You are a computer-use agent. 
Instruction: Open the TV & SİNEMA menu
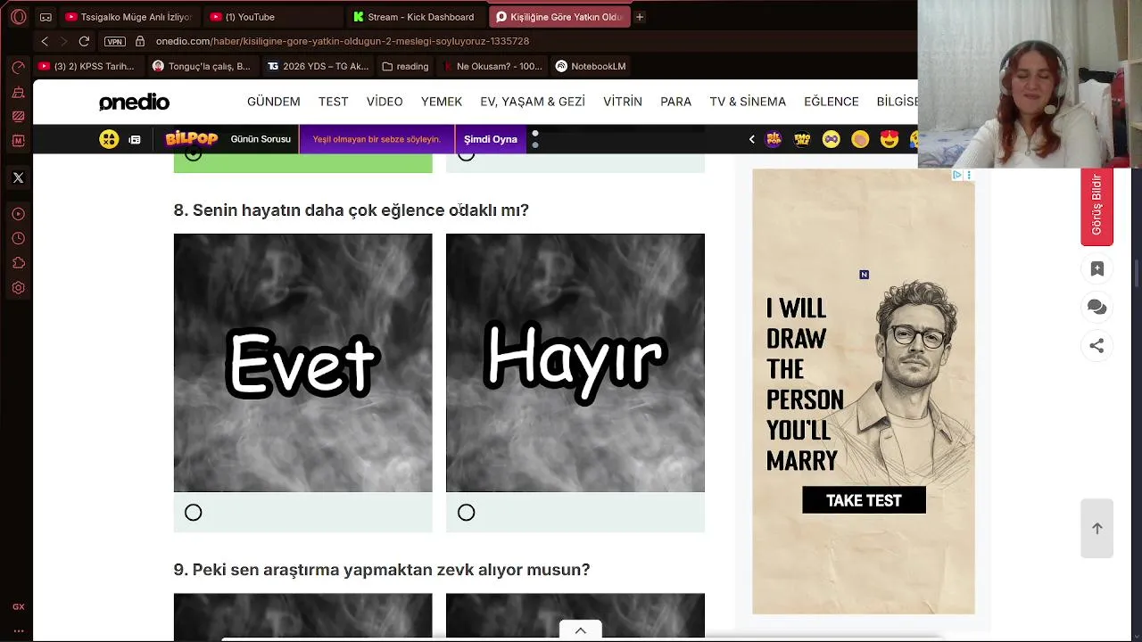coord(748,102)
